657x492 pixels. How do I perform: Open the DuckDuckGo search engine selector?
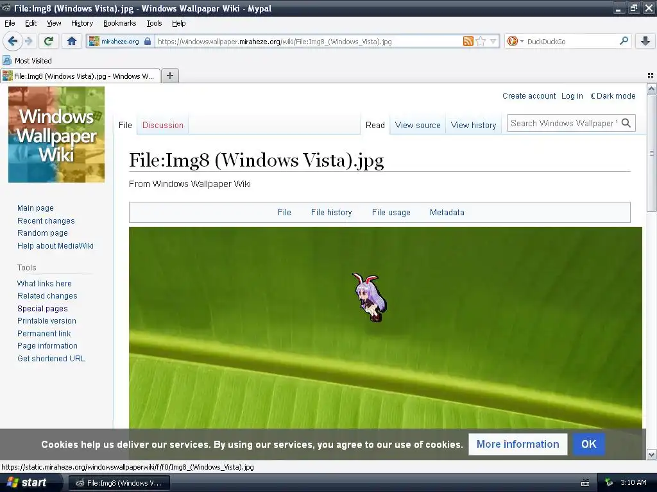pos(515,41)
